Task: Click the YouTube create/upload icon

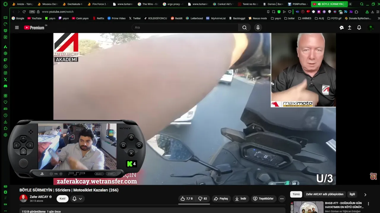Action: click(349, 28)
